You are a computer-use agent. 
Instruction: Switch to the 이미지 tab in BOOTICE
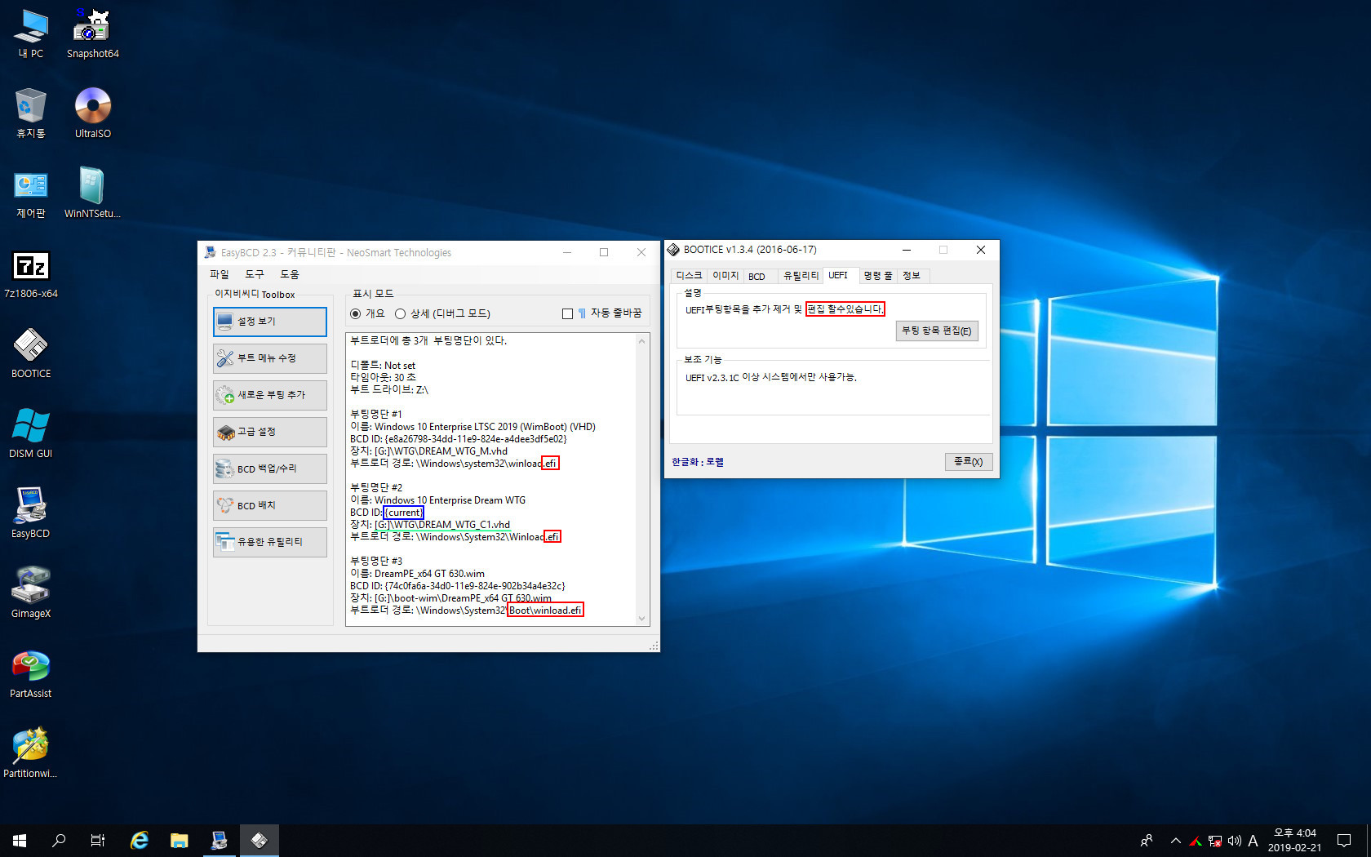[725, 276]
